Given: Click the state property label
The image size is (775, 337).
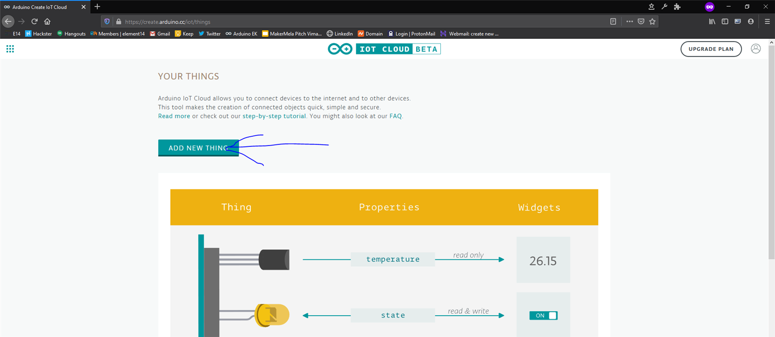Looking at the screenshot, I should (393, 315).
